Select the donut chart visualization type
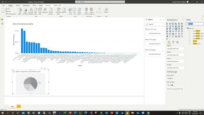Viewport: 204px width, 115px height. pyautogui.click(x=179, y=29)
